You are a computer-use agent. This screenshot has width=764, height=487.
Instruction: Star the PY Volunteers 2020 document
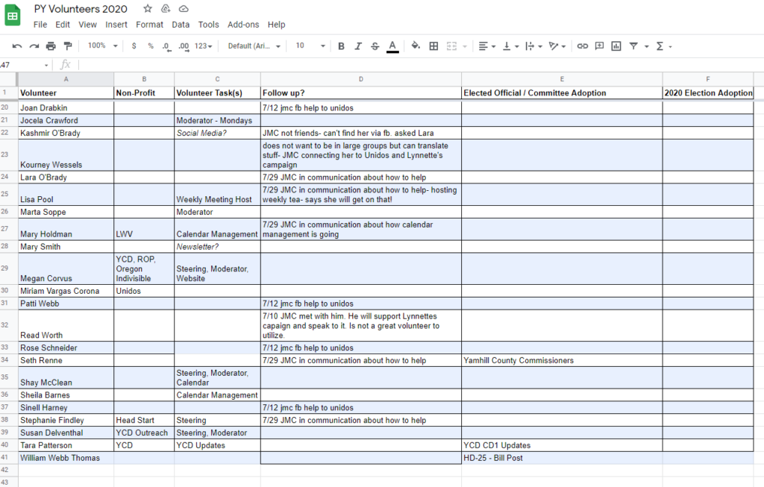(x=148, y=9)
